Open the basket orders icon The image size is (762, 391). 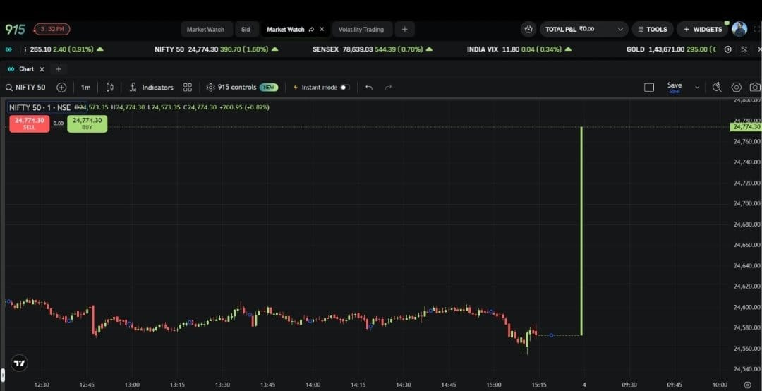click(528, 29)
